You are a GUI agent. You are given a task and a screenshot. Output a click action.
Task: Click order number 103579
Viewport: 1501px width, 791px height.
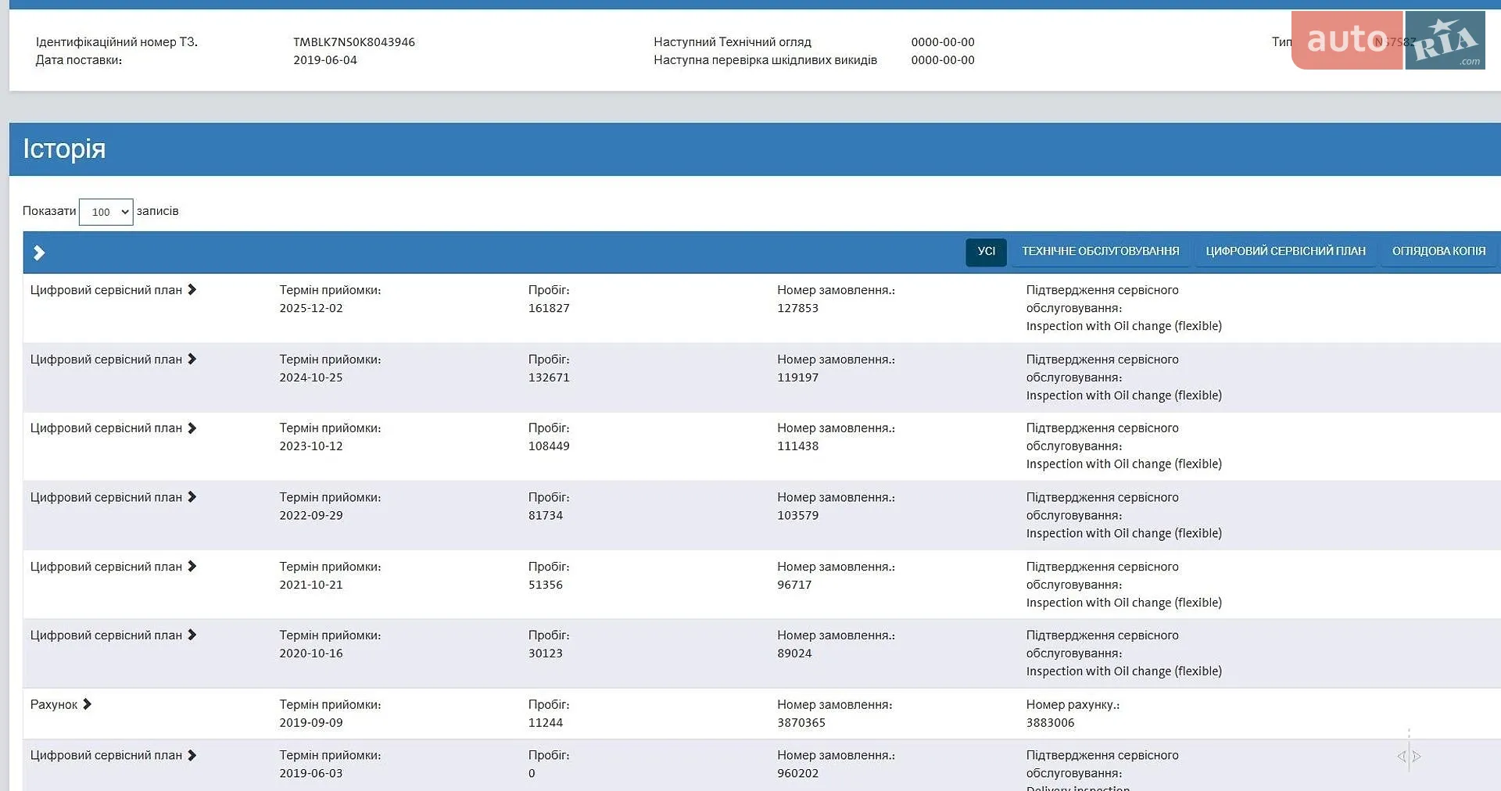point(797,516)
